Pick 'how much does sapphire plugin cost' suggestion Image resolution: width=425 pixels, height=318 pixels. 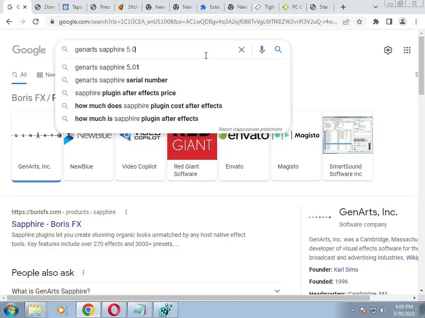tap(173, 106)
